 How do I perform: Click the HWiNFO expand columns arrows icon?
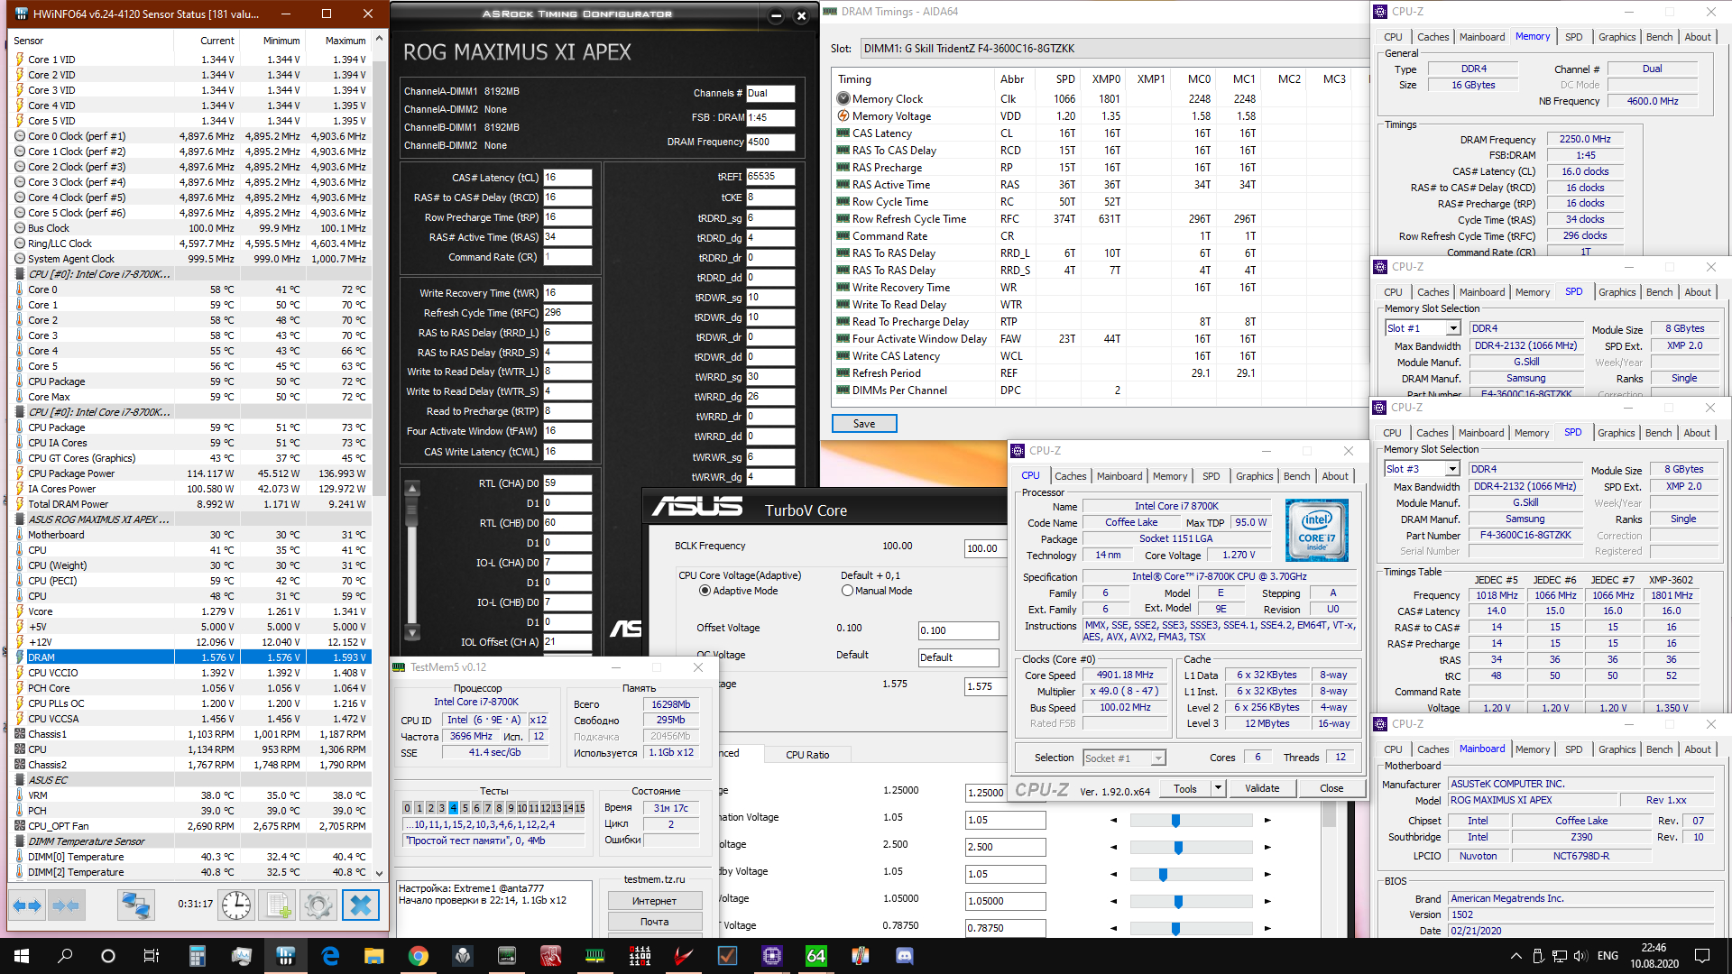[27, 905]
